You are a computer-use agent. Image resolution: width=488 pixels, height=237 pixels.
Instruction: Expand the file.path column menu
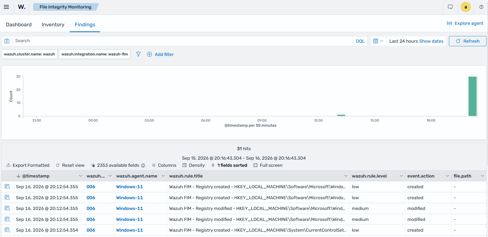click(482, 176)
